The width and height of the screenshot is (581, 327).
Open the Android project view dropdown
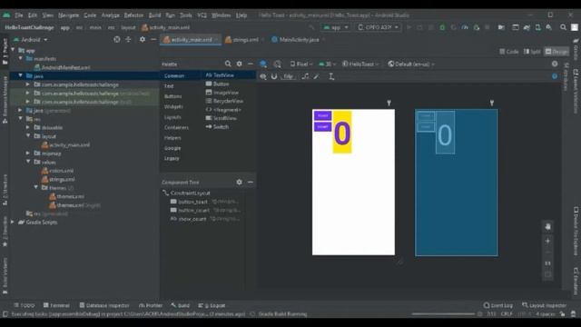coord(31,39)
